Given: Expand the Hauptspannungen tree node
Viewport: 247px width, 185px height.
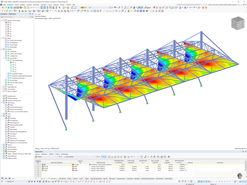Looking at the screenshot, I should pyautogui.click(x=6, y=73).
